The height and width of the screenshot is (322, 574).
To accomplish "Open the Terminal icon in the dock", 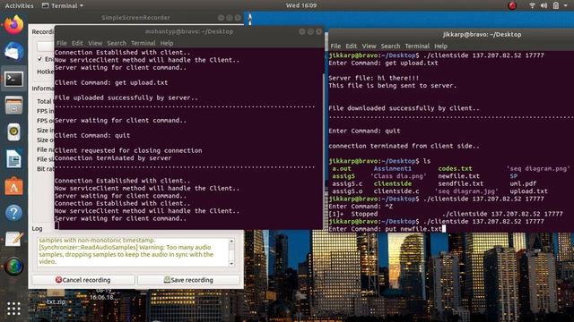I will tap(13, 79).
